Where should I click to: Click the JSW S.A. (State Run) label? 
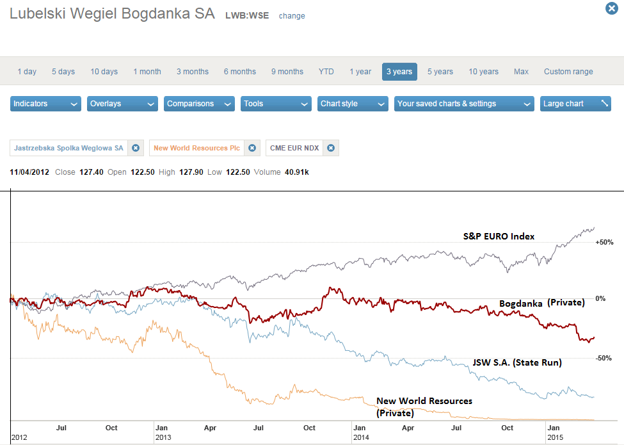pos(517,362)
